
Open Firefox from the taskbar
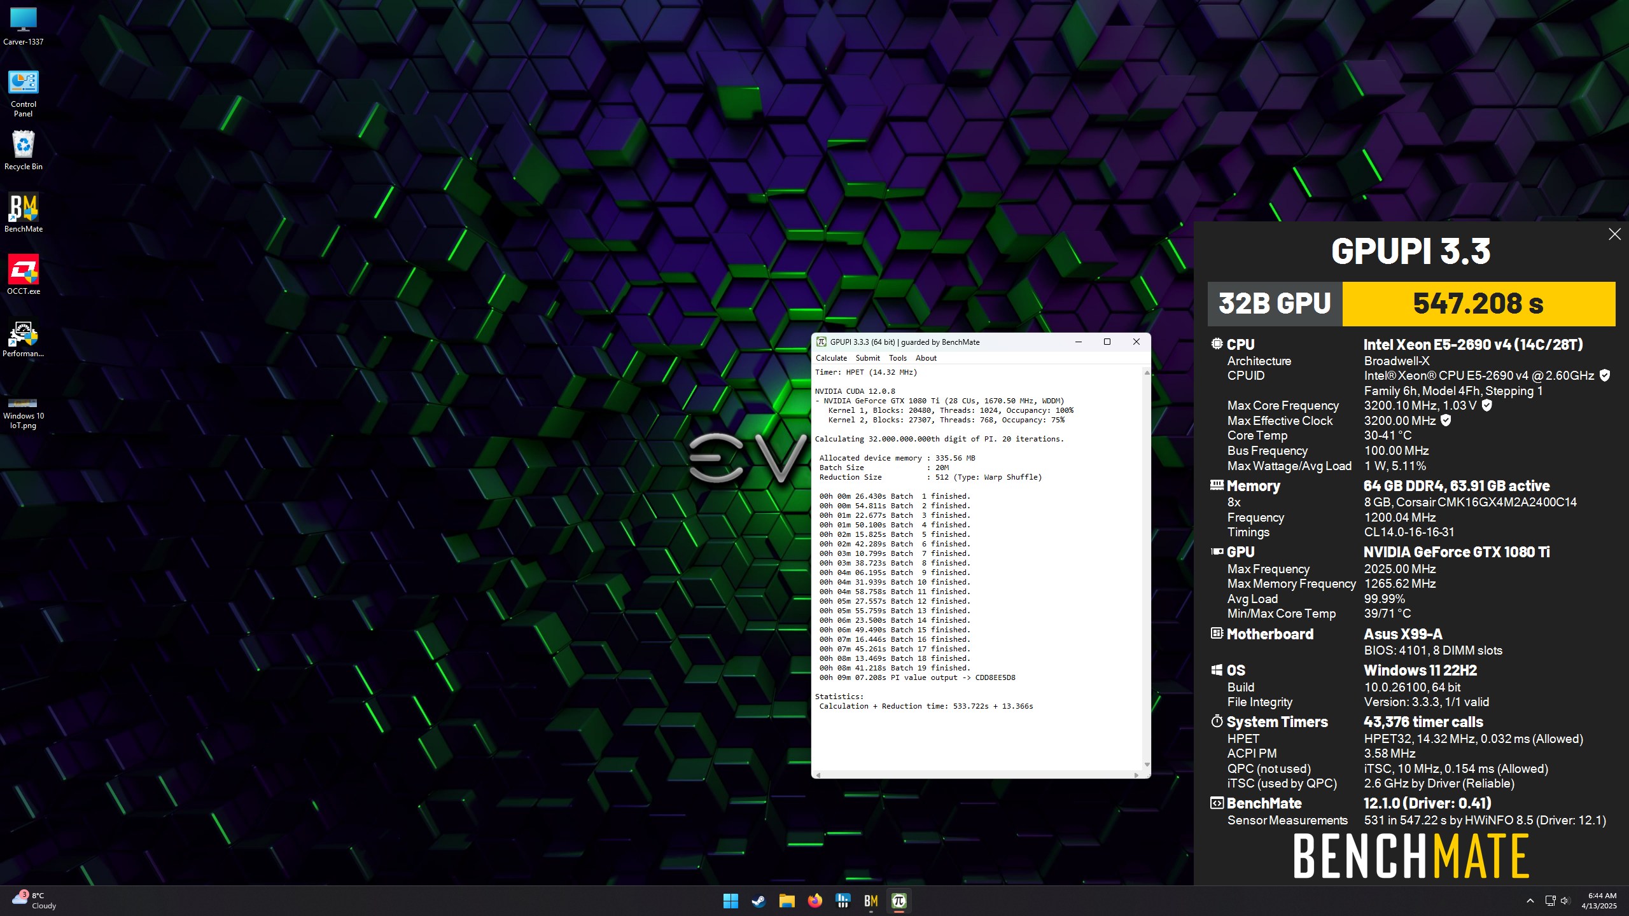814,901
